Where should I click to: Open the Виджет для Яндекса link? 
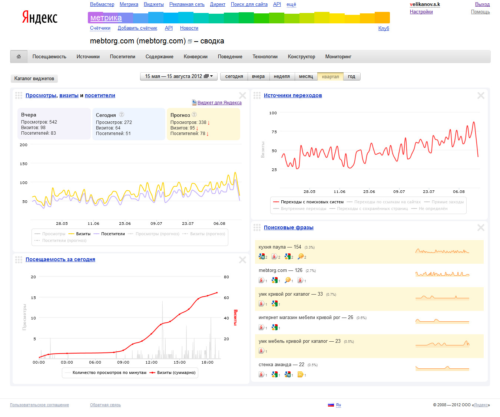[x=219, y=103]
